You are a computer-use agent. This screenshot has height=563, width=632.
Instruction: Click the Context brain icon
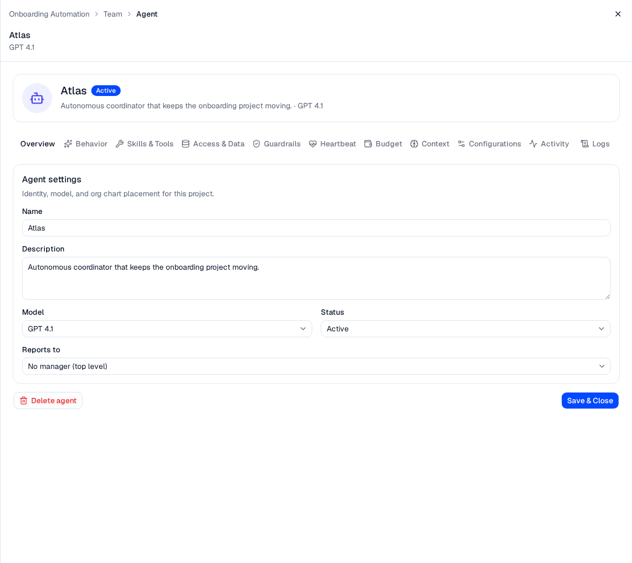tap(414, 144)
